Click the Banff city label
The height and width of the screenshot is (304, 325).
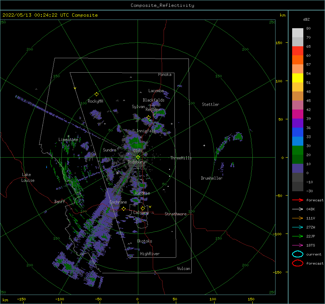[60, 202]
